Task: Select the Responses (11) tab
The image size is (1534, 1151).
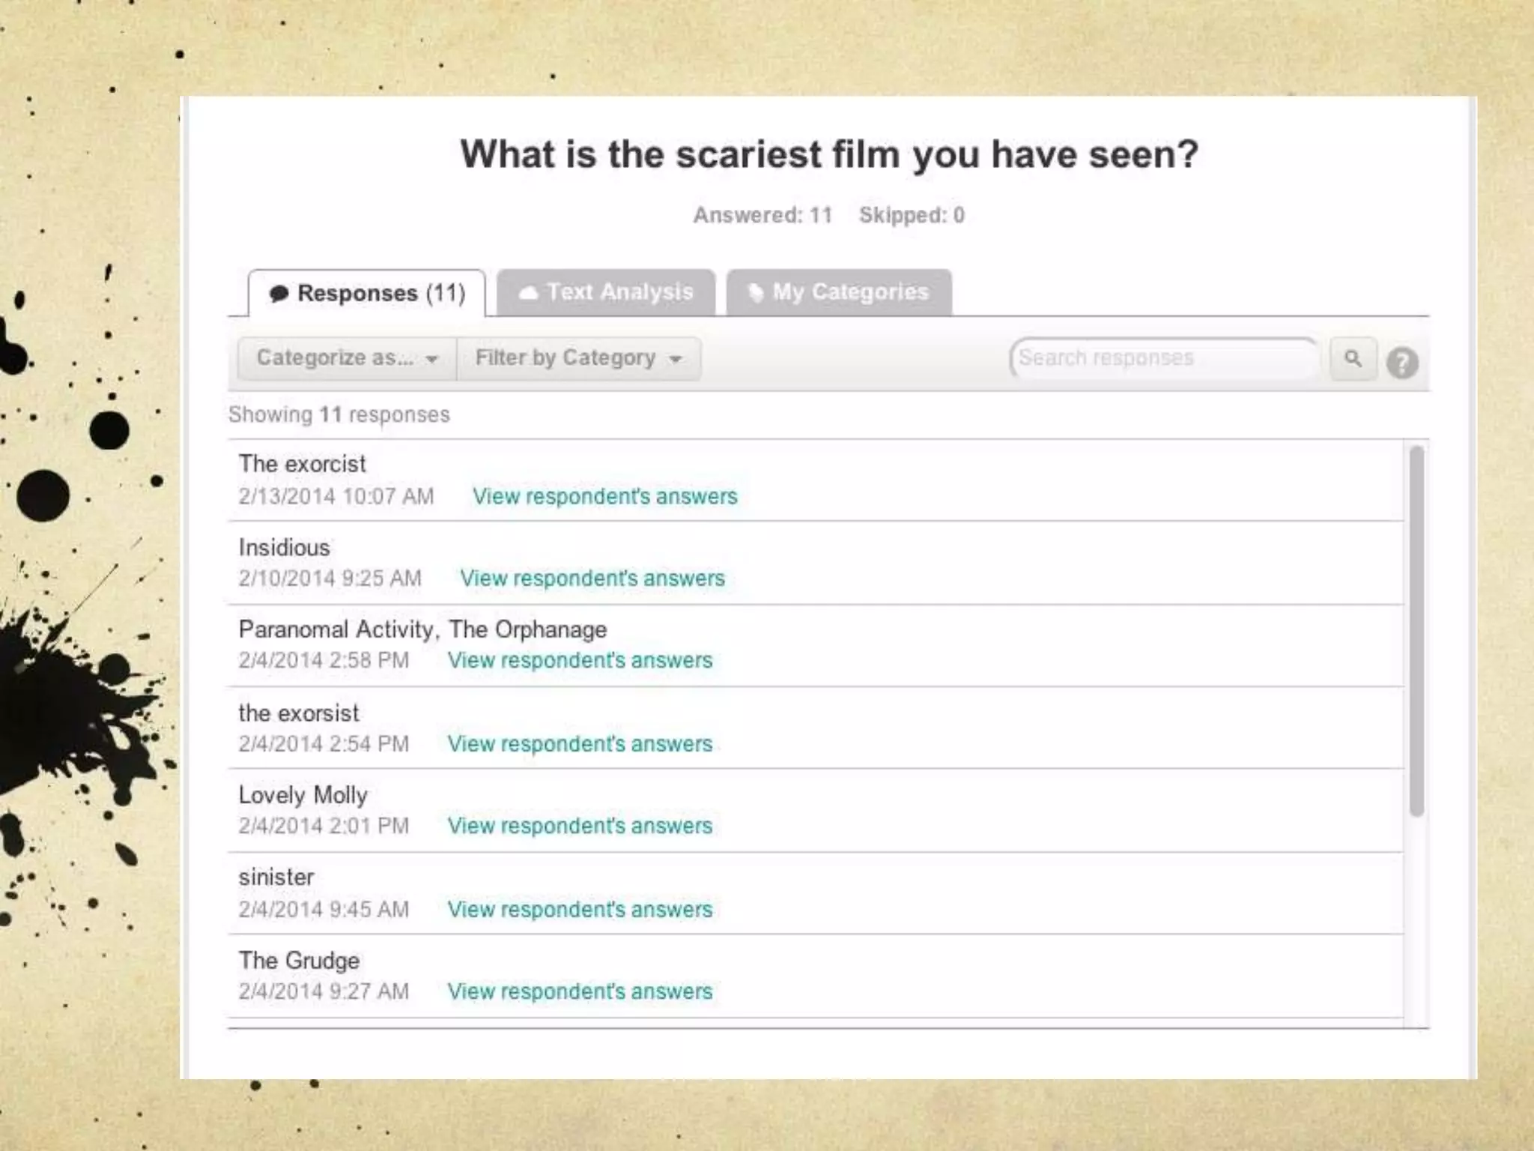Action: click(x=367, y=293)
